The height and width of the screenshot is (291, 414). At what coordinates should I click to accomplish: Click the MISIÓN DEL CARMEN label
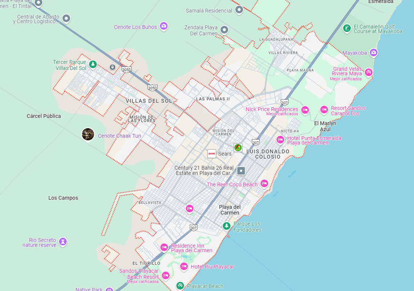point(223,132)
